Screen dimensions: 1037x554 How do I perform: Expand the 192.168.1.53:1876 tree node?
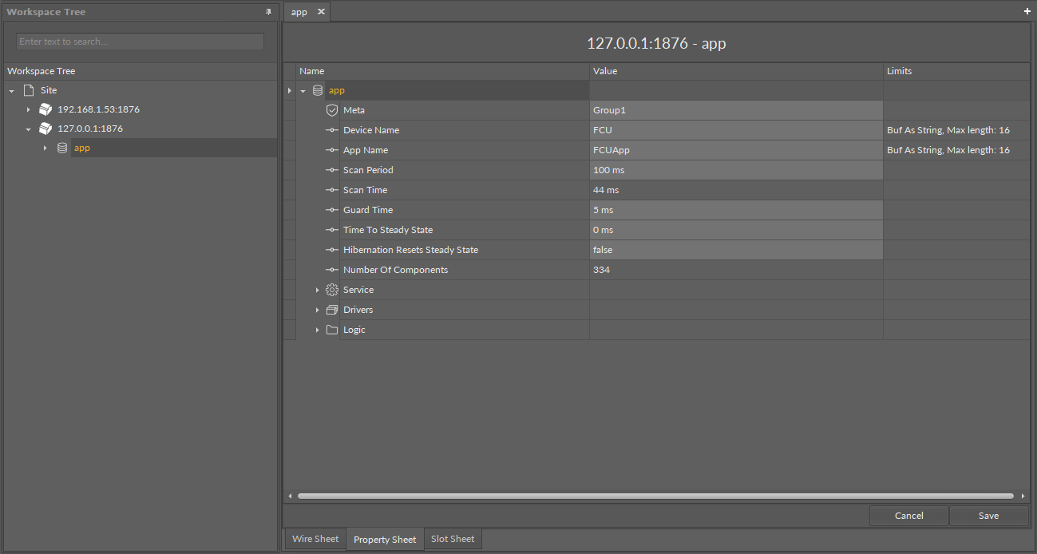[28, 109]
